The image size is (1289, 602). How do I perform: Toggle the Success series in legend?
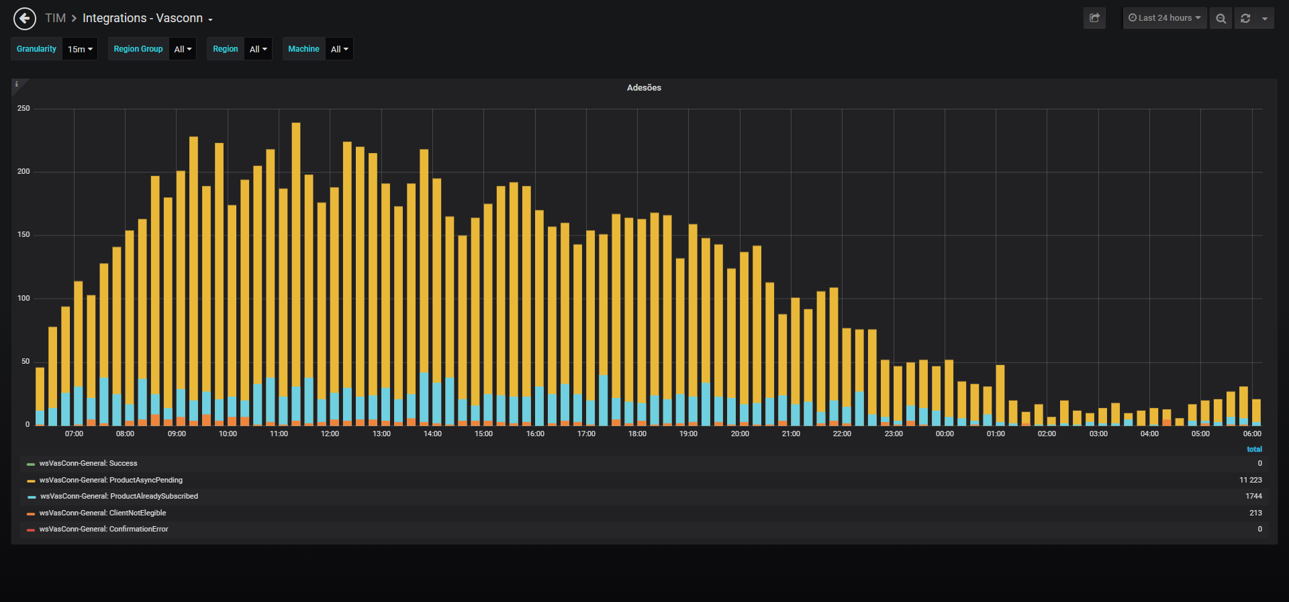(88, 464)
